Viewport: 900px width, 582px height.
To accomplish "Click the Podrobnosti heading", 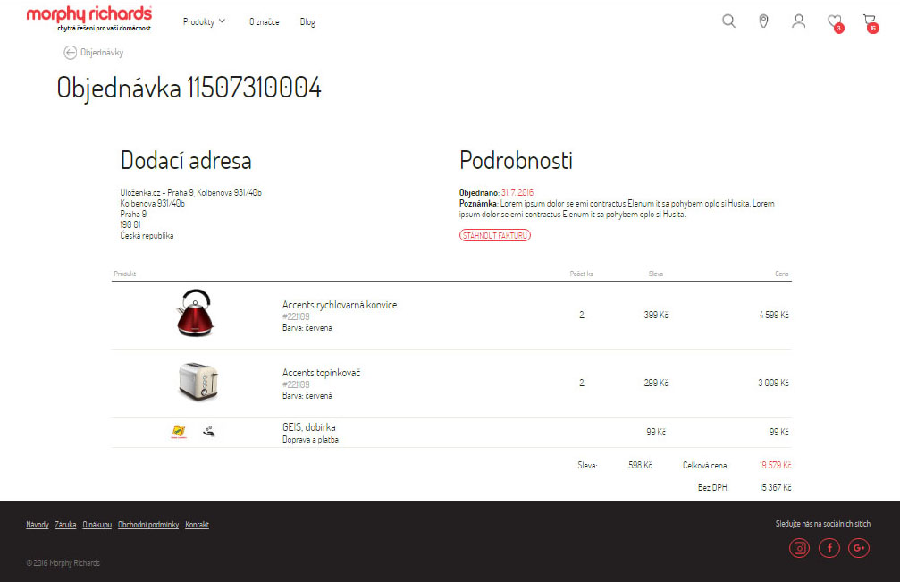I will click(x=516, y=160).
